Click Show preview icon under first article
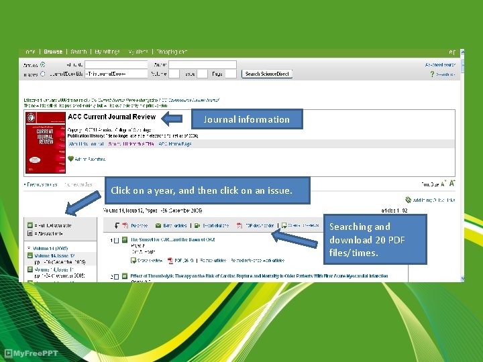The width and height of the screenshot is (483, 362). point(133,261)
